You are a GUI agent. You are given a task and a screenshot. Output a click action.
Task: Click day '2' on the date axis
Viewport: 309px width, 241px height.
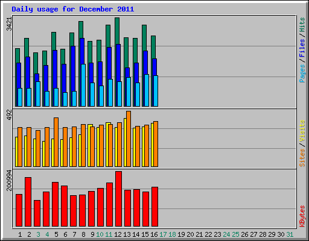pos(29,234)
